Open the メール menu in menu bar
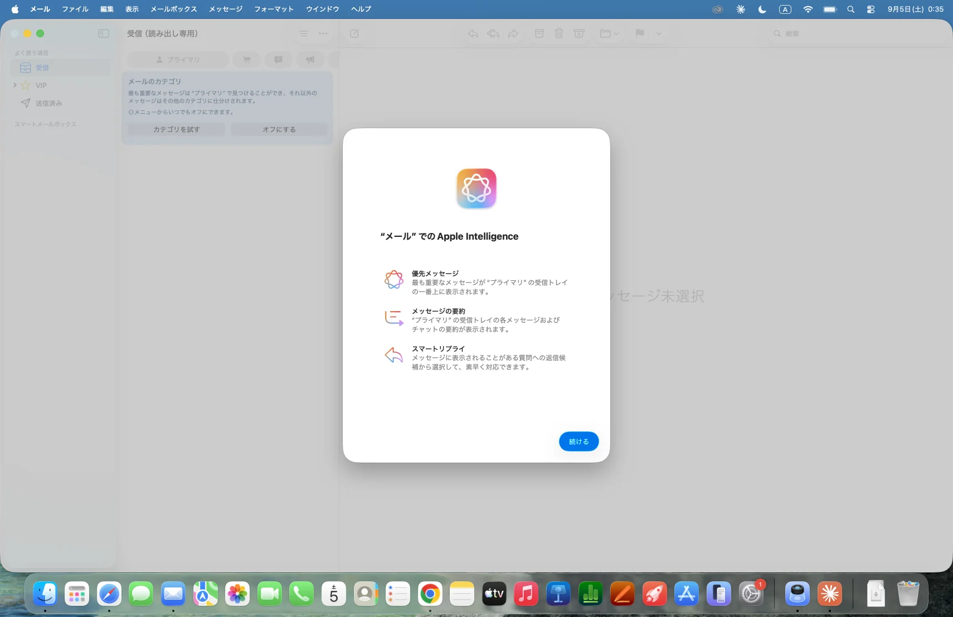The height and width of the screenshot is (617, 953). [x=40, y=9]
